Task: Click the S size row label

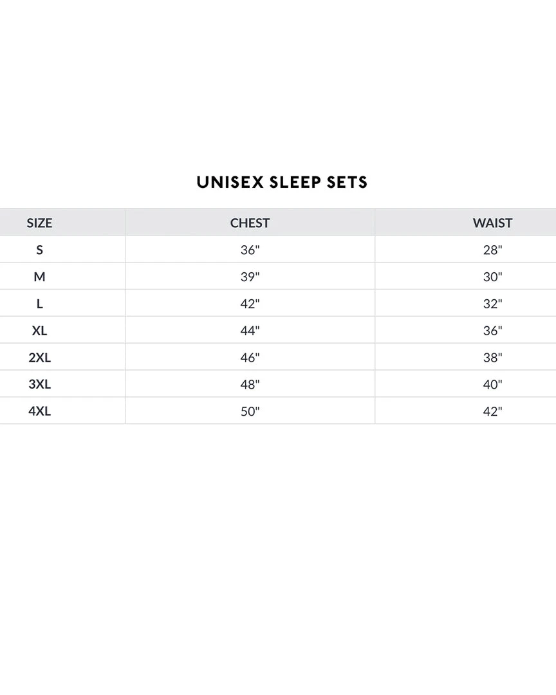Action: coord(39,250)
